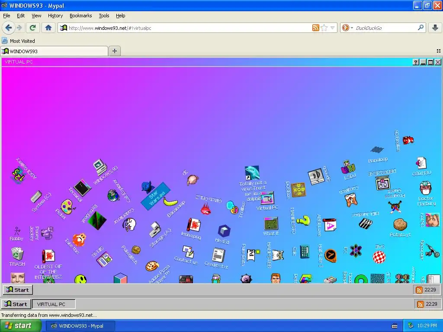This screenshot has width=443, height=332.
Task: Open the Potato.yt icon
Action: (x=400, y=224)
